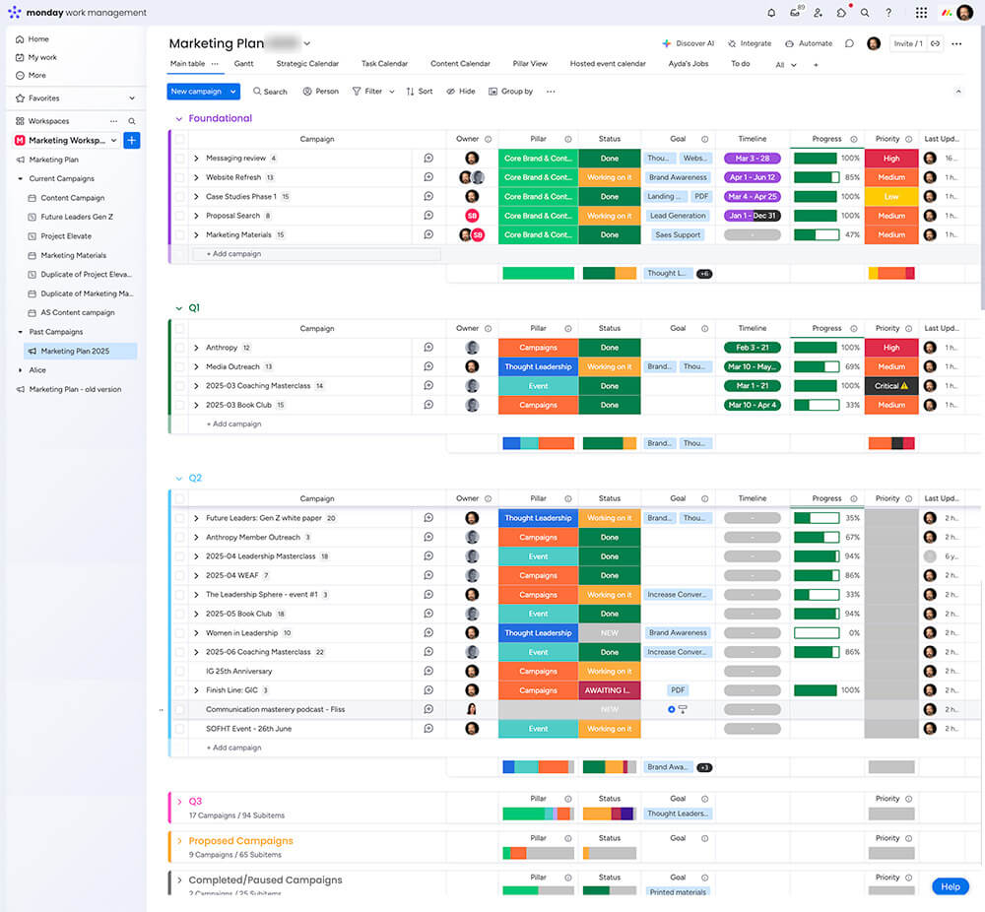Click the invite members icon in top bar
Viewport: 985px width, 912px height.
coord(818,13)
